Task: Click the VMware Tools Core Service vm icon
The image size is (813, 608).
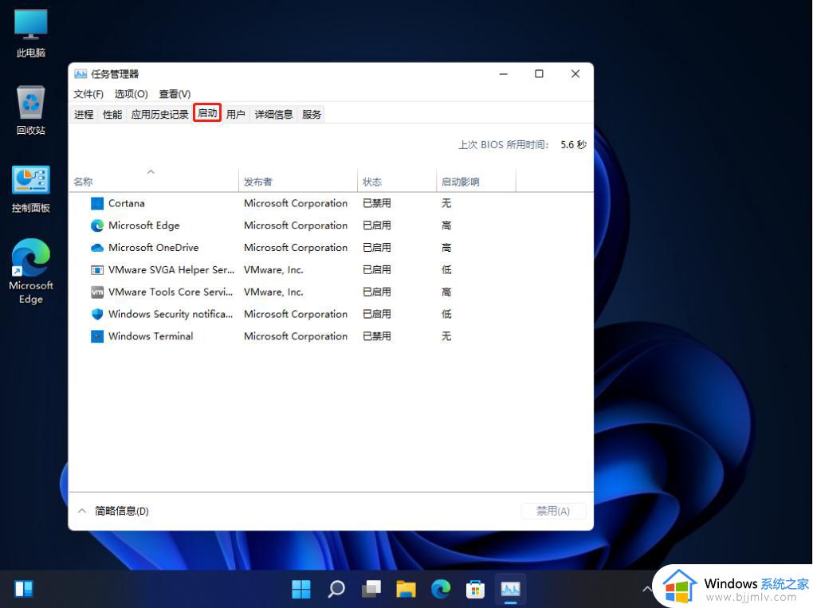Action: (x=97, y=292)
